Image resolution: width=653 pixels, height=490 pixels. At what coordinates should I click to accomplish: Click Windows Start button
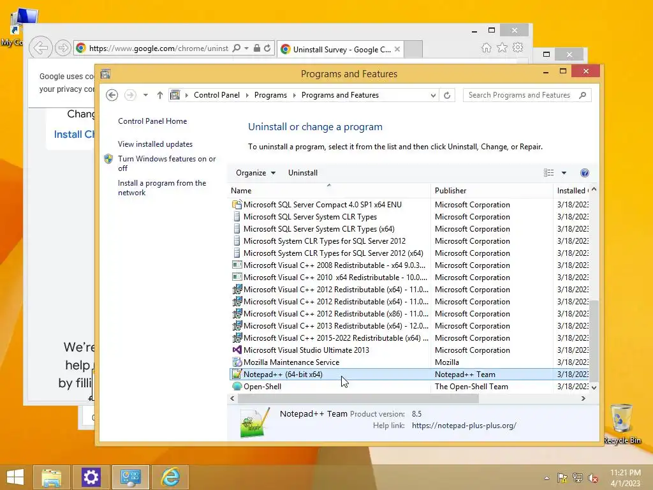pos(15,477)
